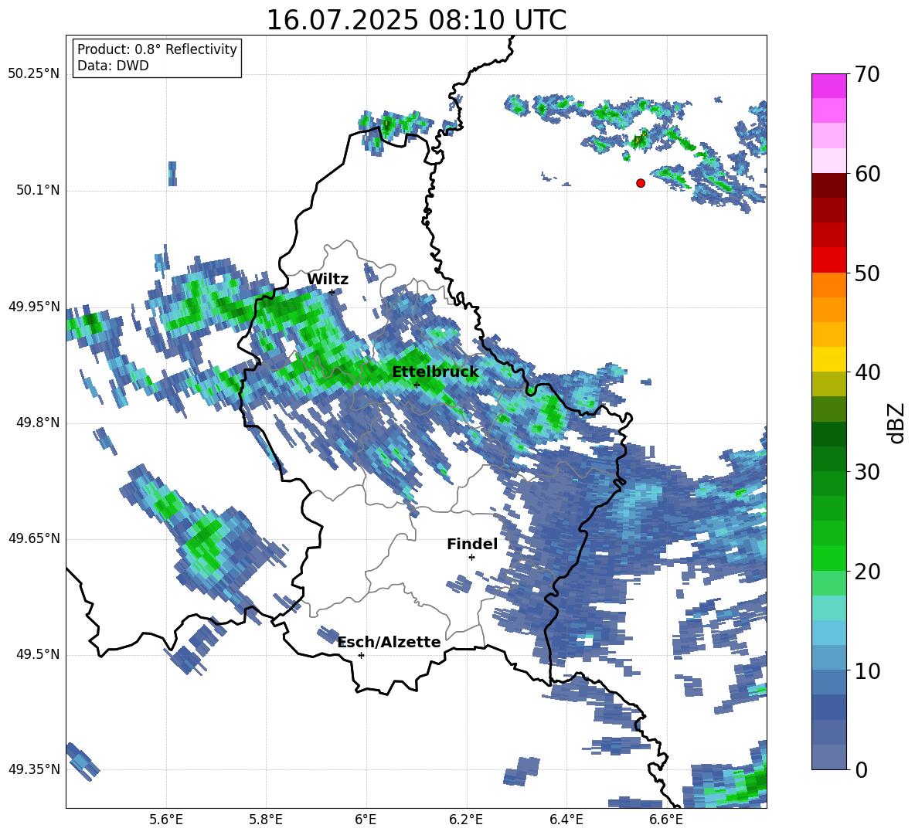This screenshot has width=915, height=835.
Task: Click the 'dBZ' colorbar axis label
Action: click(896, 423)
